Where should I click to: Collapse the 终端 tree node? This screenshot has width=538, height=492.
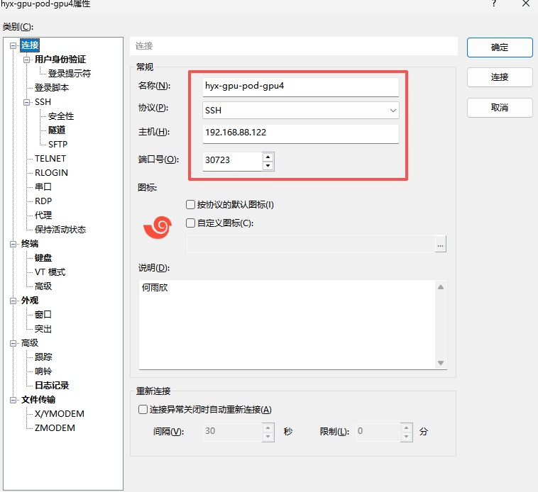coord(13,244)
